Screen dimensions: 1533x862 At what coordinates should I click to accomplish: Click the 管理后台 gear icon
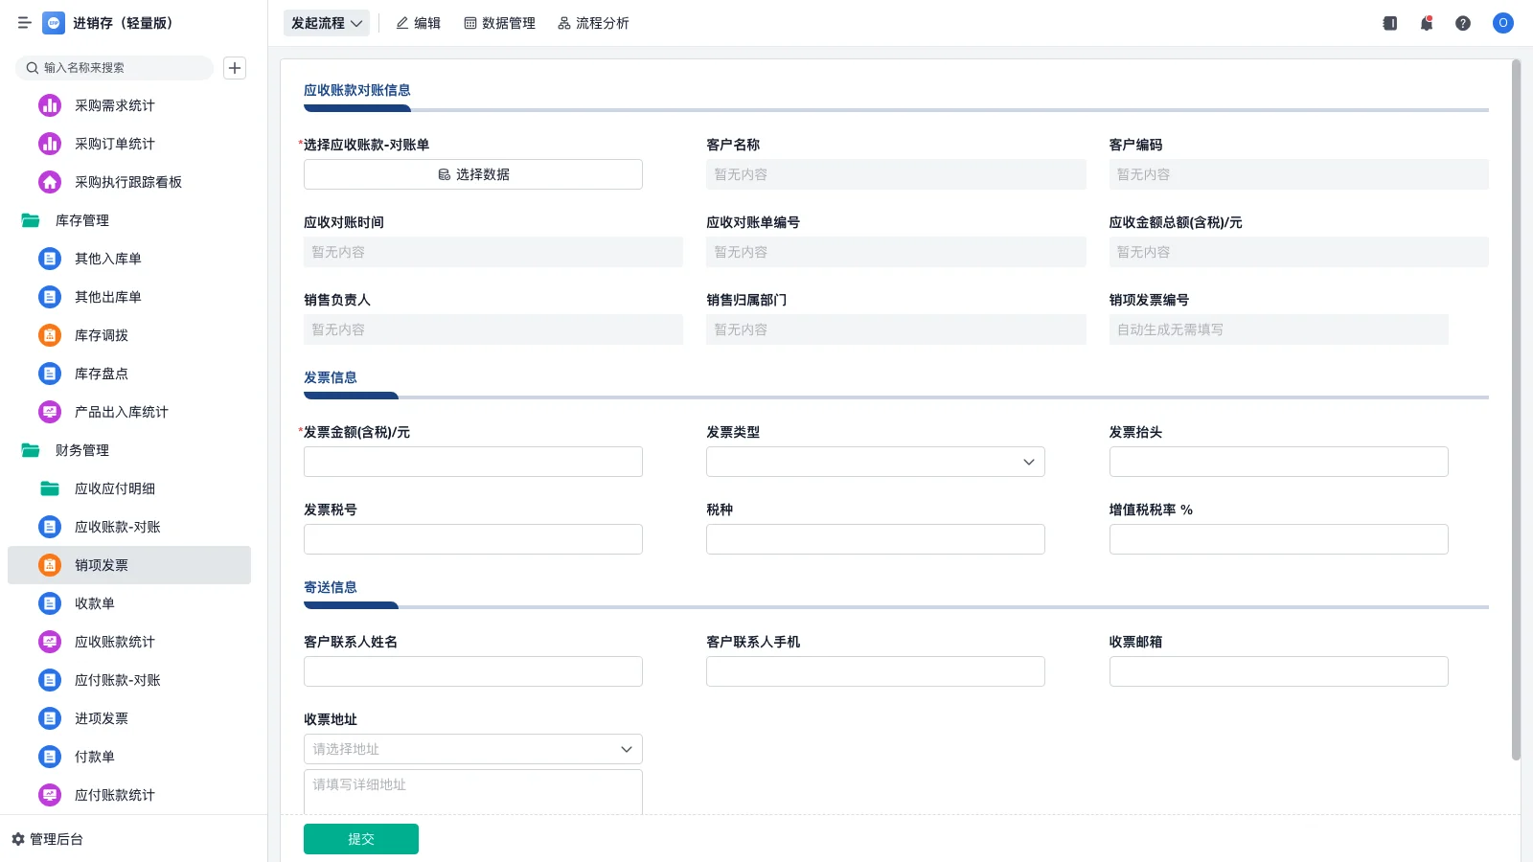click(x=18, y=839)
